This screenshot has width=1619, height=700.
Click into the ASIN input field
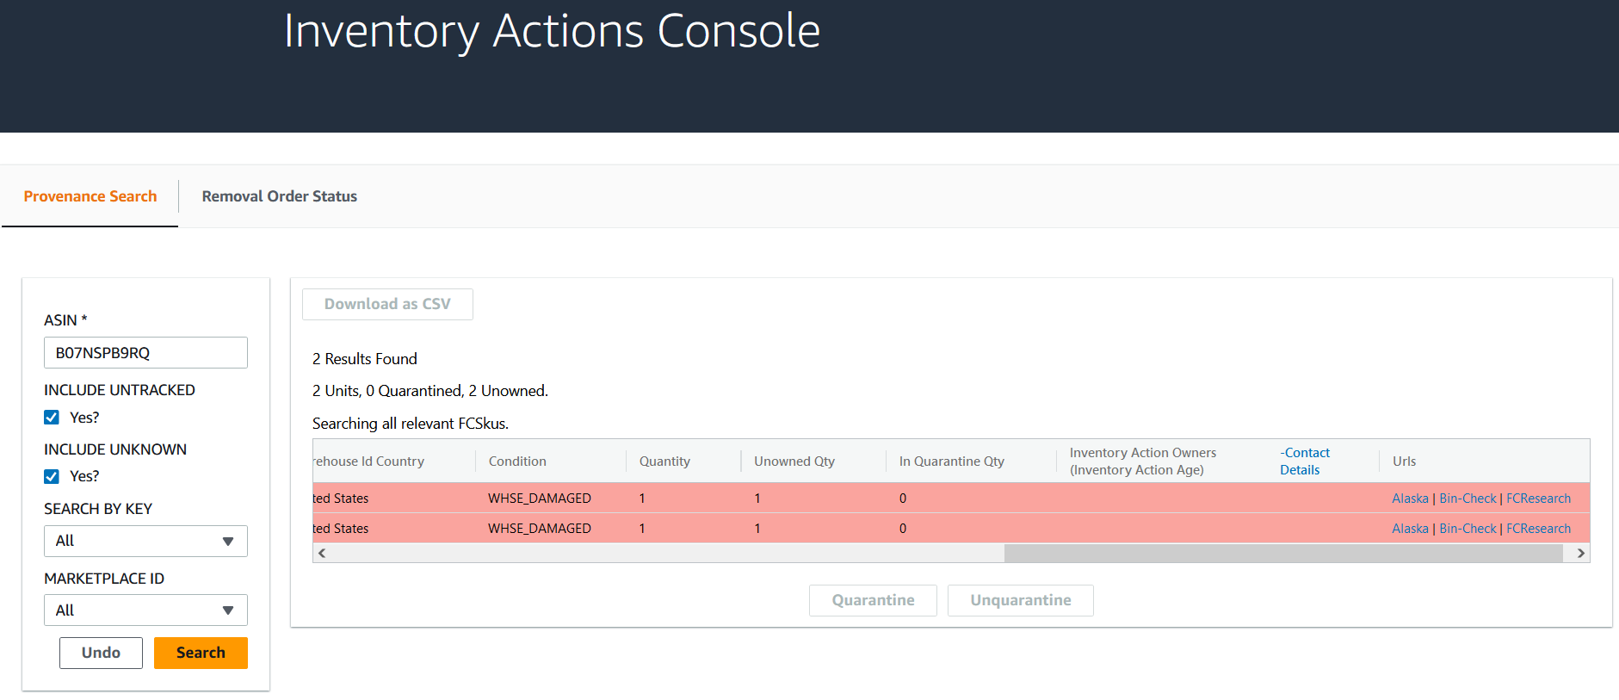(145, 353)
